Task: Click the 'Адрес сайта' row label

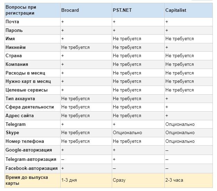Action: (x=20, y=116)
